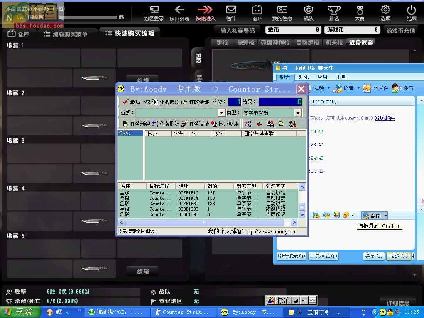Open 选项 options gear icon
This screenshot has height=318, width=424.
(x=385, y=13)
